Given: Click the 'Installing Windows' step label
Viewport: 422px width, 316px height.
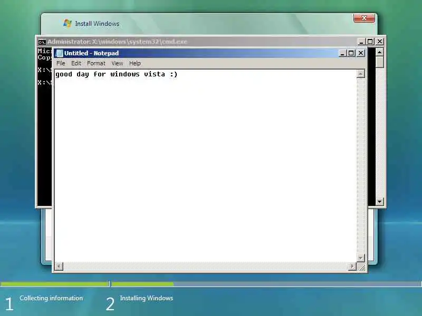Looking at the screenshot, I should [x=147, y=298].
